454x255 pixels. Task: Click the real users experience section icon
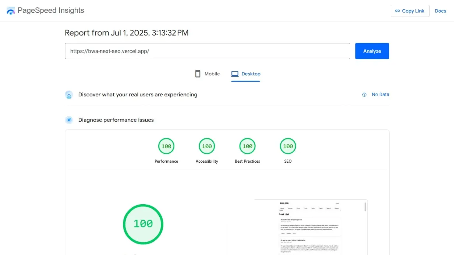(69, 95)
